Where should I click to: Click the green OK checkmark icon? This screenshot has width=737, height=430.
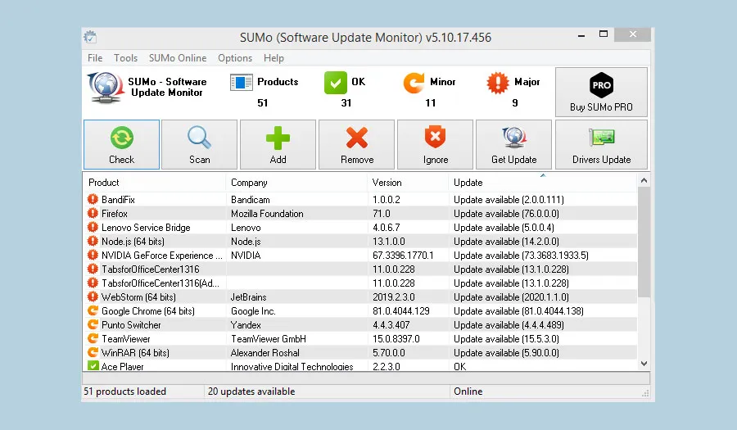336,83
